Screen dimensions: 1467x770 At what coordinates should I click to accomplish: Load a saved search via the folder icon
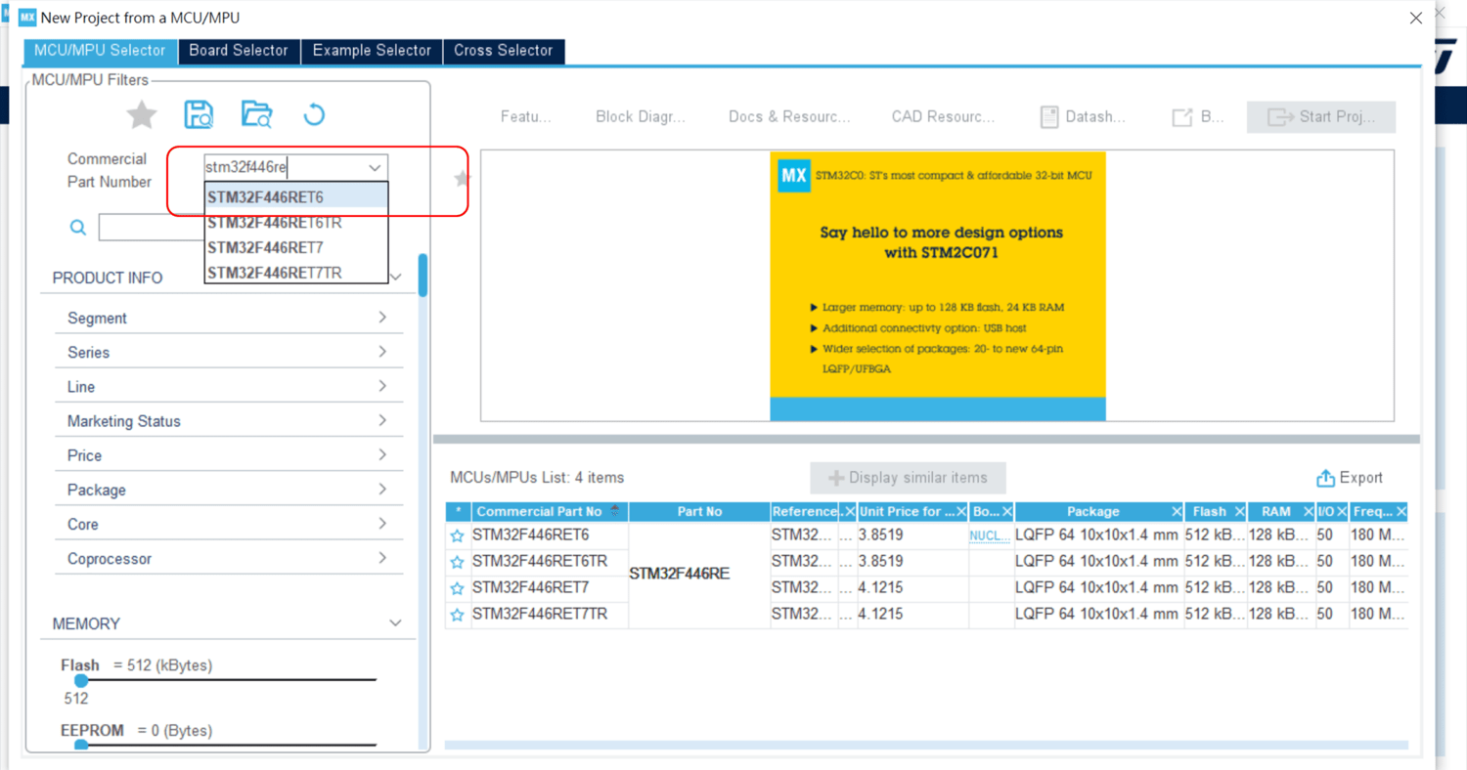(x=256, y=114)
